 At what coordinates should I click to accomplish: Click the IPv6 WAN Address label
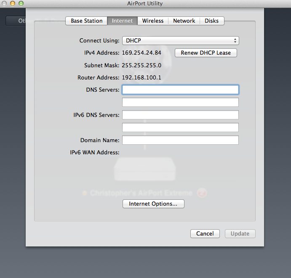(x=95, y=153)
